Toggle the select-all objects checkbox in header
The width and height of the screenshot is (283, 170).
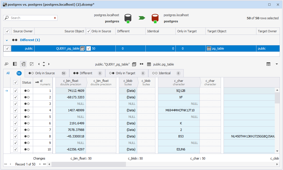tap(7, 31)
